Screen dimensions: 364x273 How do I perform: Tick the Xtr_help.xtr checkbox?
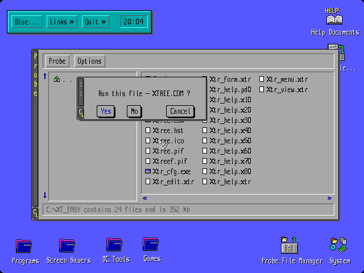click(x=205, y=181)
